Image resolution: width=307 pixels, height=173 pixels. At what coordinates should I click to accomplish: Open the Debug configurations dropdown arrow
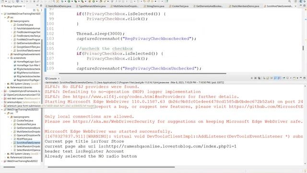[x=65, y=1]
